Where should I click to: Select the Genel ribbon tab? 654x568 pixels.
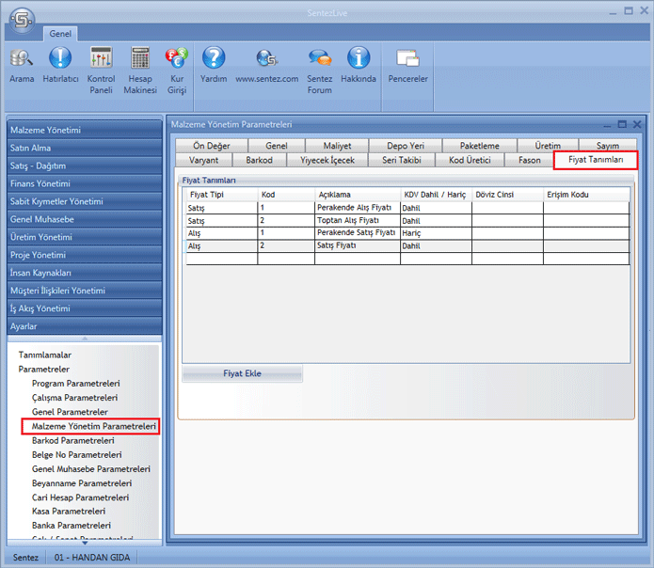pyautogui.click(x=60, y=34)
